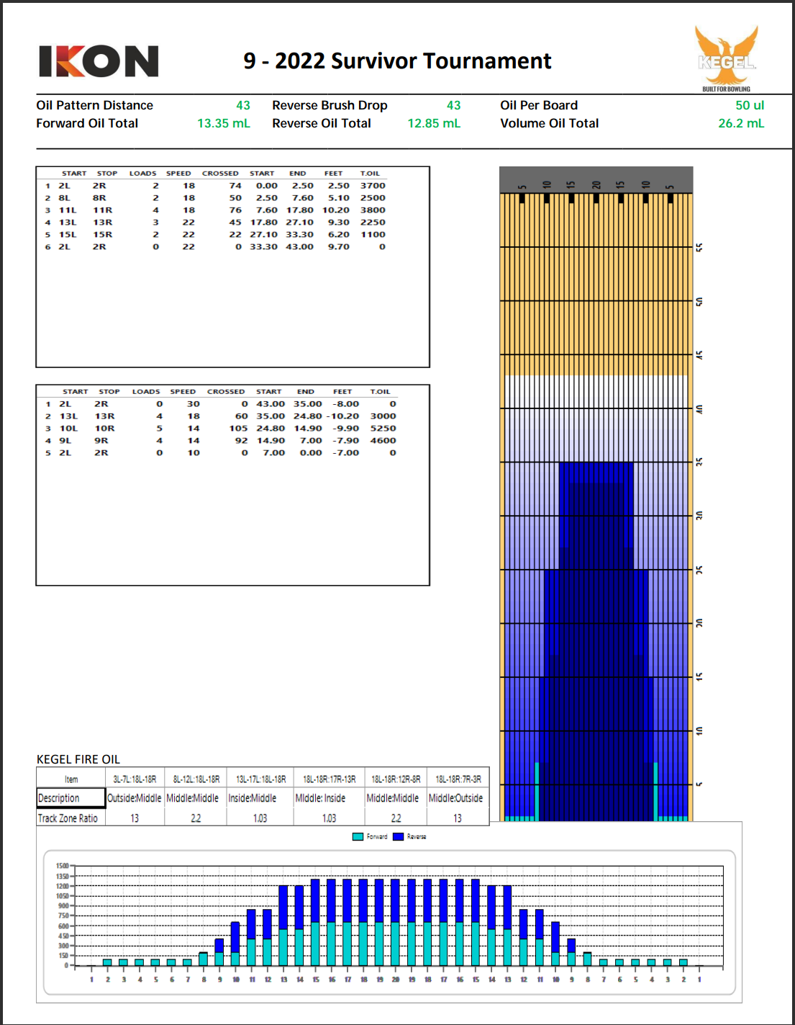
Task: Click the Oil Per Board value 50 ul
Action: [x=749, y=105]
